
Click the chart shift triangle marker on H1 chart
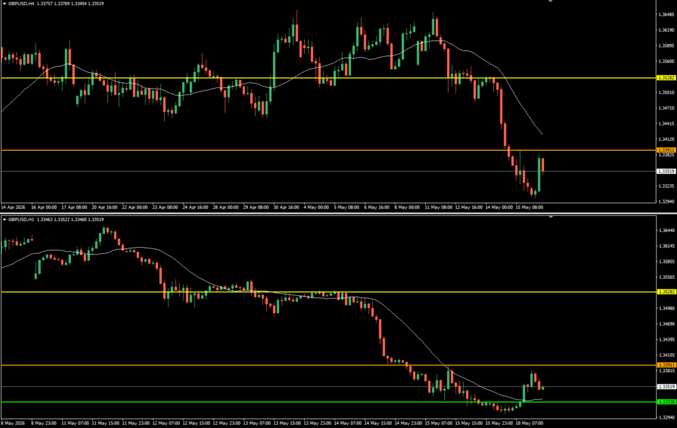551,217
